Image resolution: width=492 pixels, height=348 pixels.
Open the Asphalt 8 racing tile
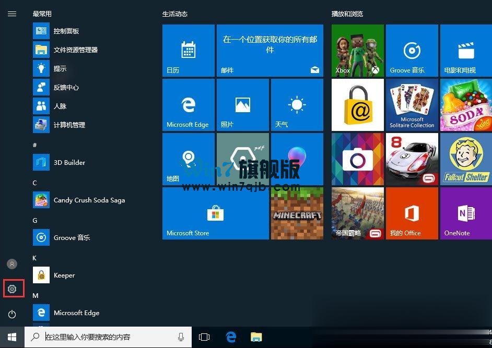pos(412,159)
